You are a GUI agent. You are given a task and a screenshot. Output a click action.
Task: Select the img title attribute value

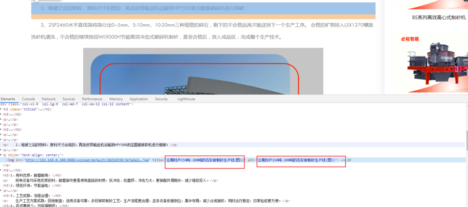[x=205, y=160]
